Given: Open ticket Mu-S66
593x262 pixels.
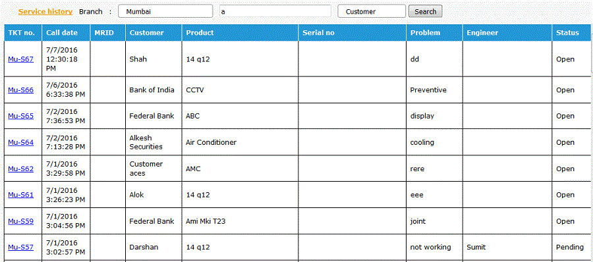Looking at the screenshot, I should pos(21,90).
